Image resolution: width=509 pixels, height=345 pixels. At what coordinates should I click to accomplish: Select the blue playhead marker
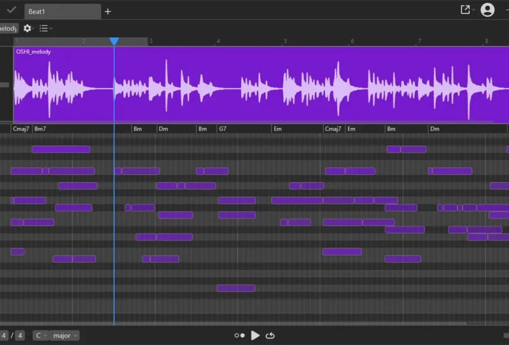pos(114,41)
